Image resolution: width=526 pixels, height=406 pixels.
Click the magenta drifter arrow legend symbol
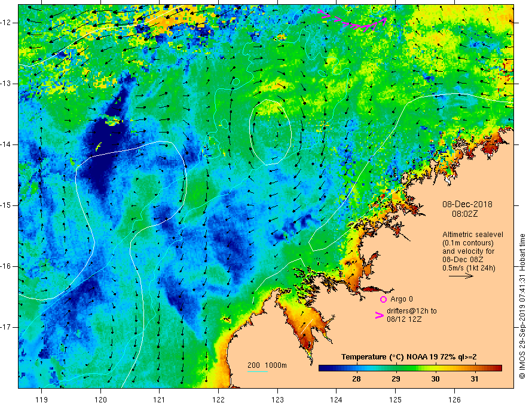pos(380,315)
